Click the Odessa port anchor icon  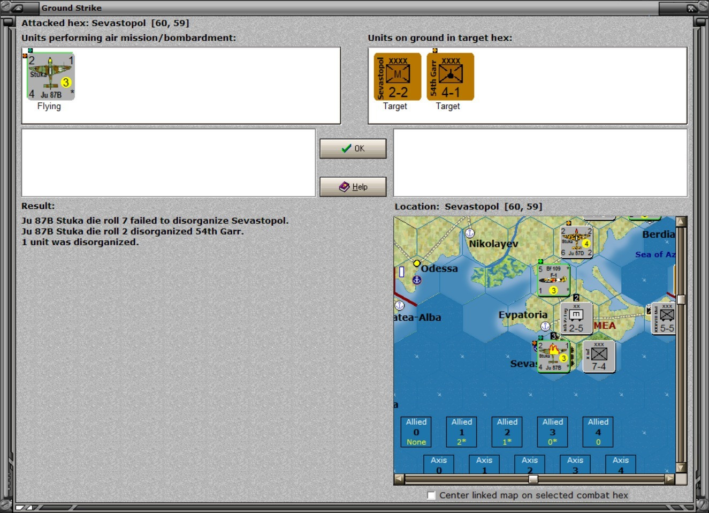click(x=417, y=280)
